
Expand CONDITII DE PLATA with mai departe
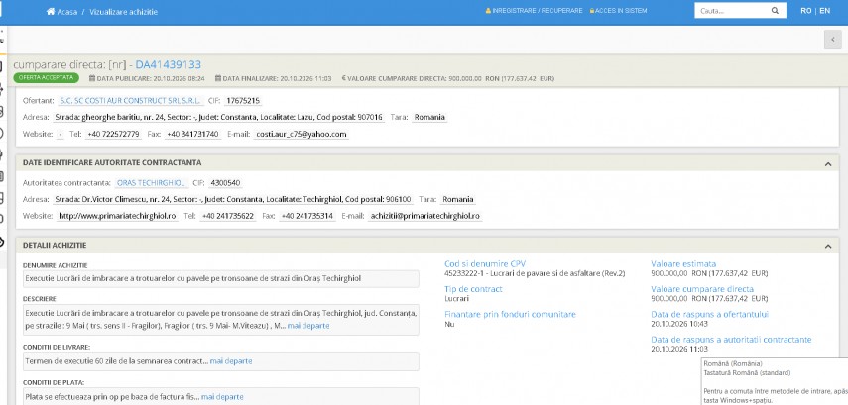click(x=222, y=397)
